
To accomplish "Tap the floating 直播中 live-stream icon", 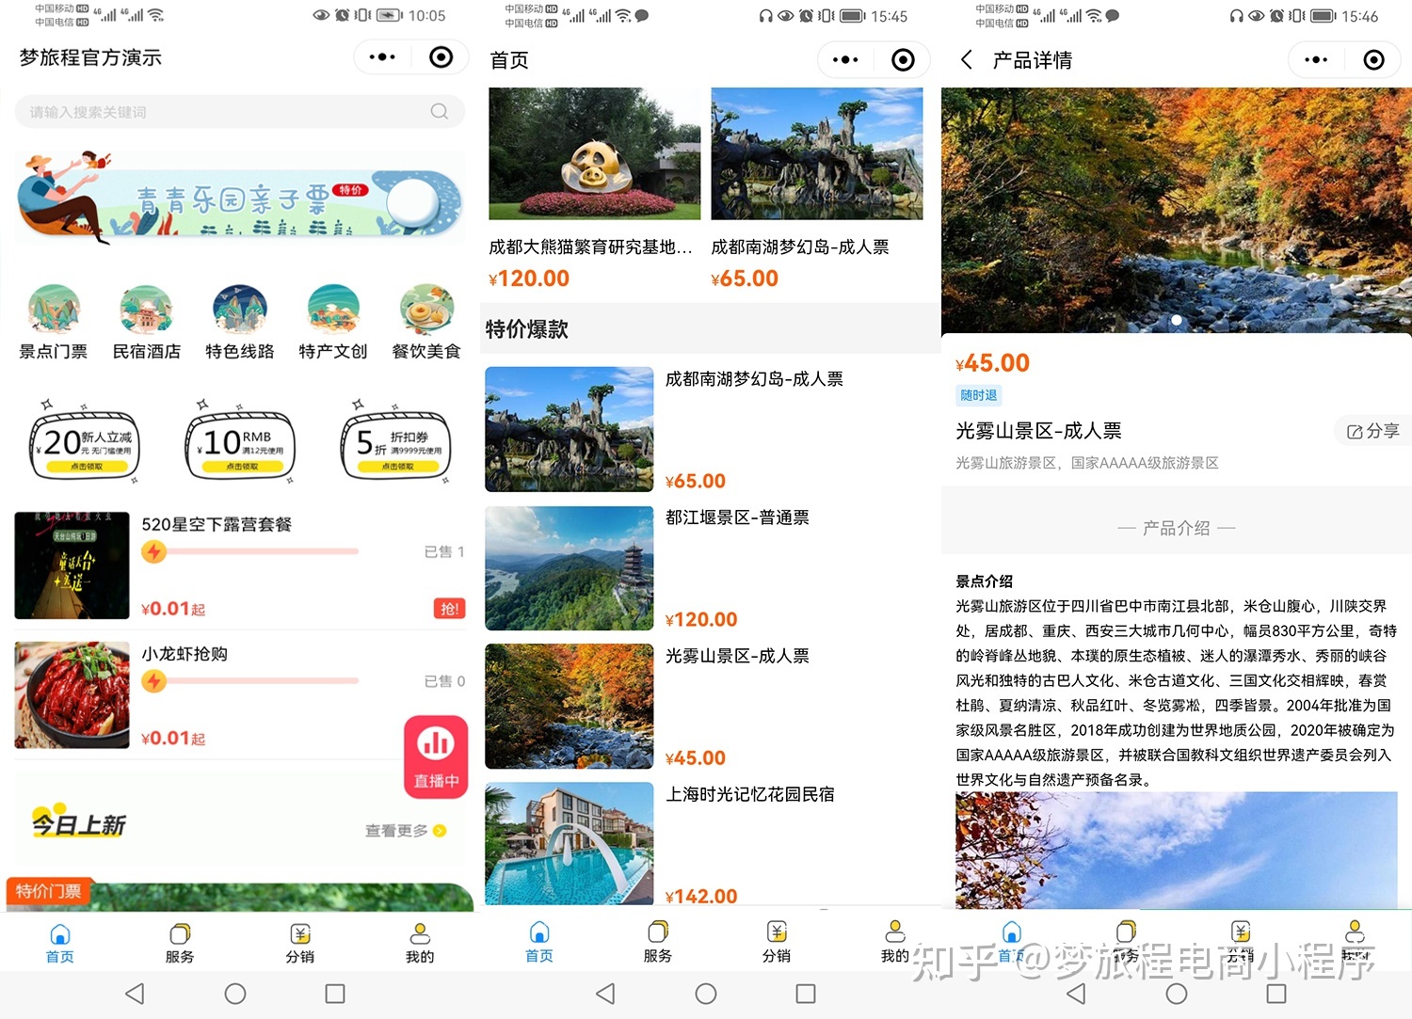I will point(435,756).
